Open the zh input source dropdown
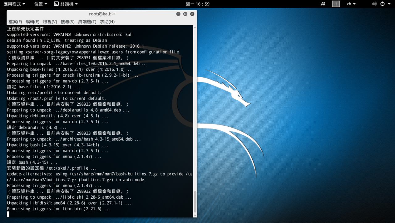 click(351, 4)
